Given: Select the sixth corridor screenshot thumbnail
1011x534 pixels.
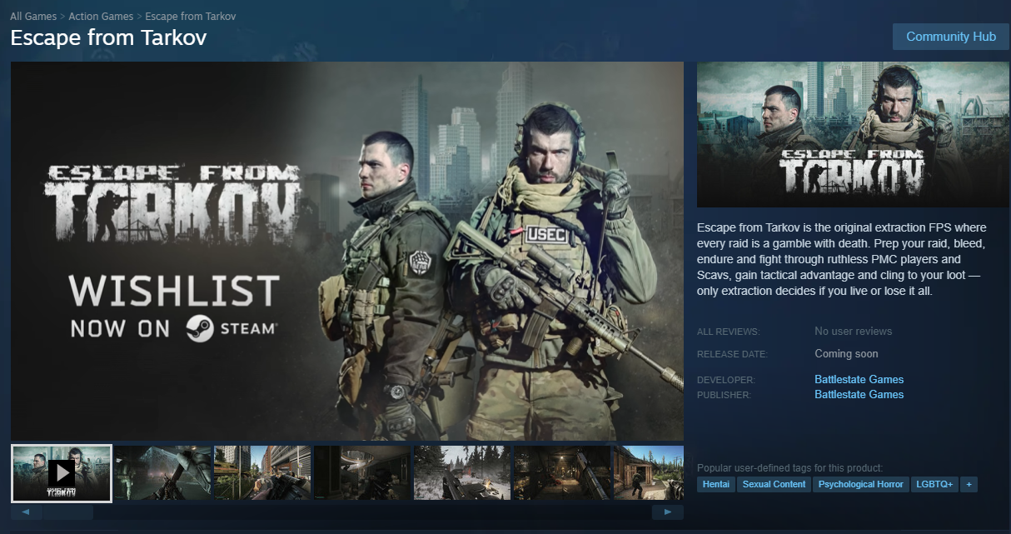Looking at the screenshot, I should tap(562, 473).
